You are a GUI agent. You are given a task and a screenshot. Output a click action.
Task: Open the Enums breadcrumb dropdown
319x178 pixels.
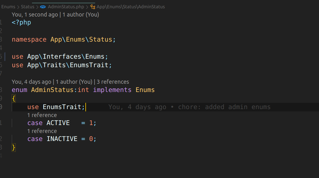point(8,7)
